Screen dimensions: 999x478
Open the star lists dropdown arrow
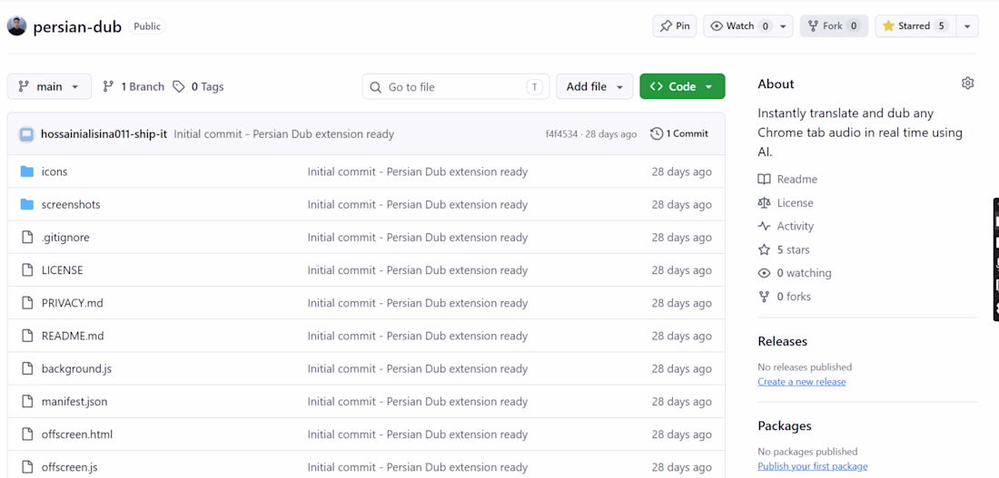pos(967,26)
